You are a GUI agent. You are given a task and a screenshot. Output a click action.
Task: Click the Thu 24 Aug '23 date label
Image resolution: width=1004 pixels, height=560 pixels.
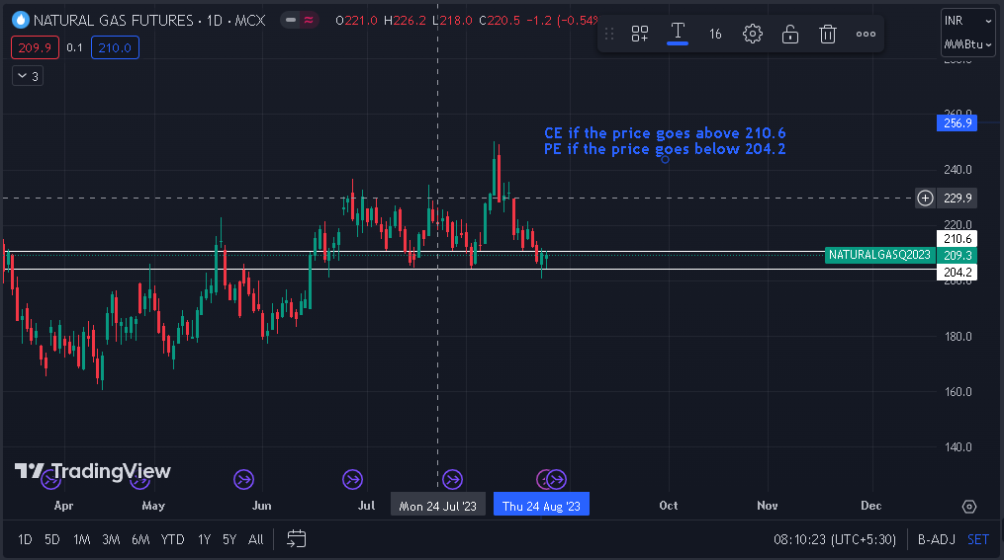pyautogui.click(x=541, y=507)
